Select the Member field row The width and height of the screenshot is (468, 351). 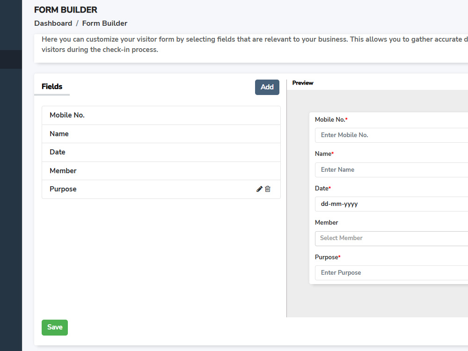(x=161, y=171)
